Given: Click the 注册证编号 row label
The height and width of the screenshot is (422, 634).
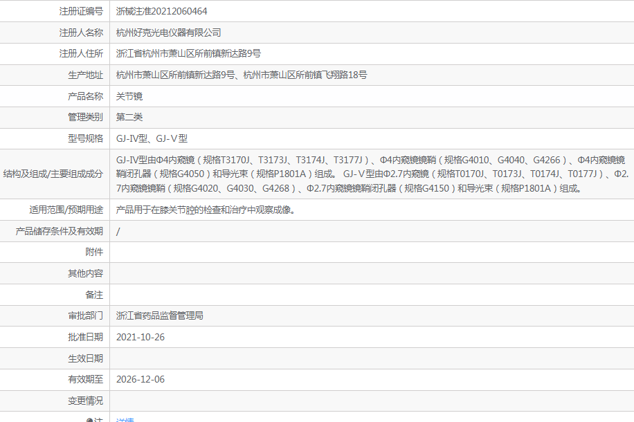Looking at the screenshot, I should tap(81, 11).
